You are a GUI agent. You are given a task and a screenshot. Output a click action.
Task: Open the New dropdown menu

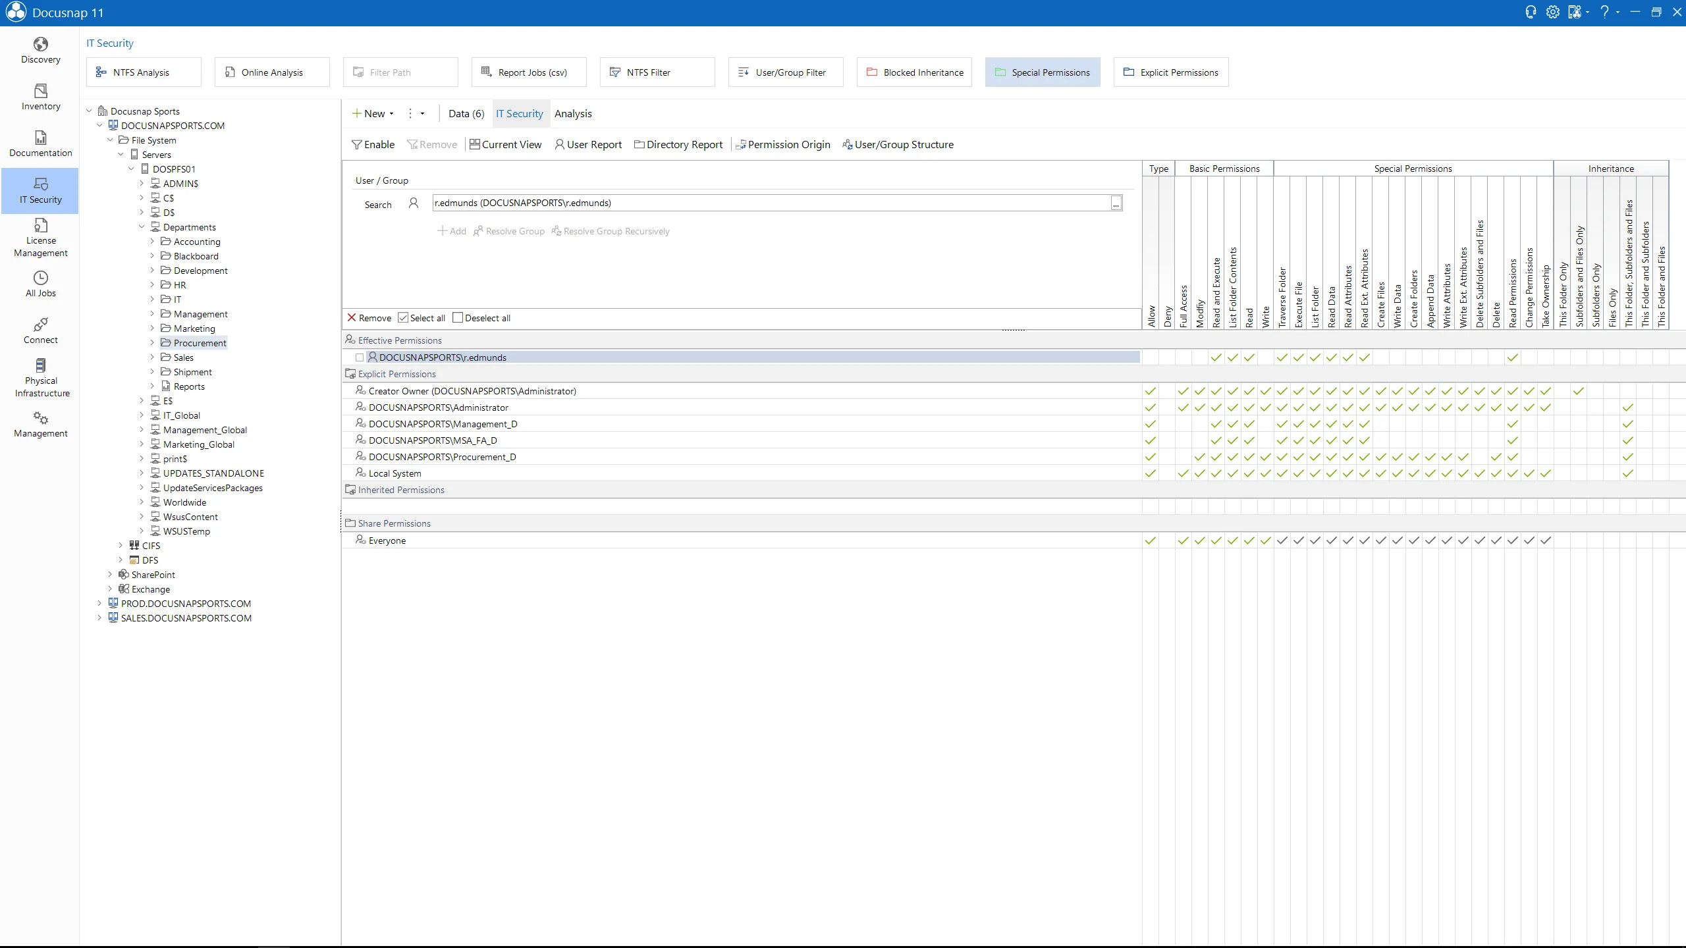click(373, 114)
